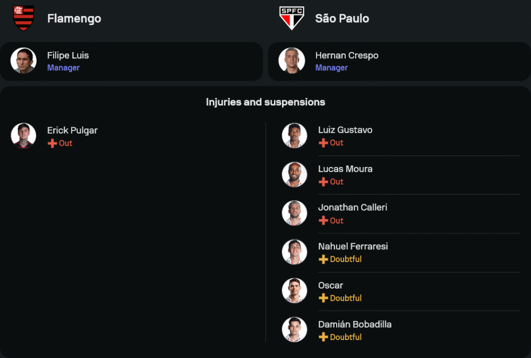
Task: Open Nahuel Ferraresi player page
Action: (x=353, y=247)
